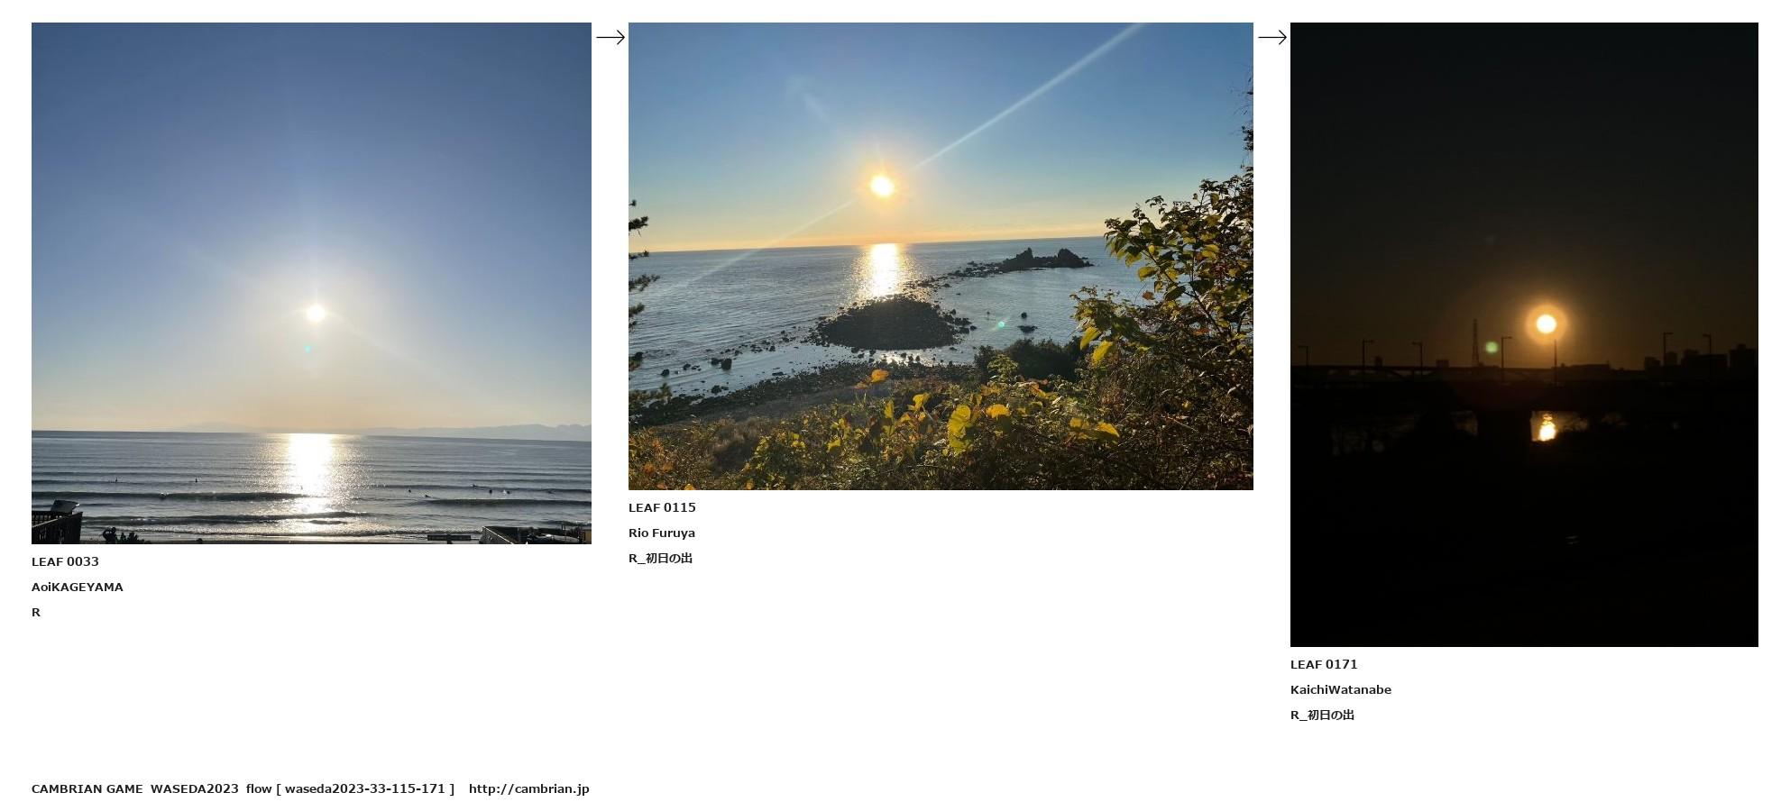
Task: Open the LEAF 0115 rocky coast sunrise photo
Action: [941, 256]
